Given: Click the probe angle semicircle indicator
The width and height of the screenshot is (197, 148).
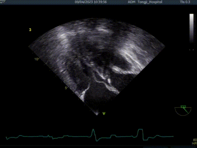Looking at the screenshot, I should click(x=183, y=111).
